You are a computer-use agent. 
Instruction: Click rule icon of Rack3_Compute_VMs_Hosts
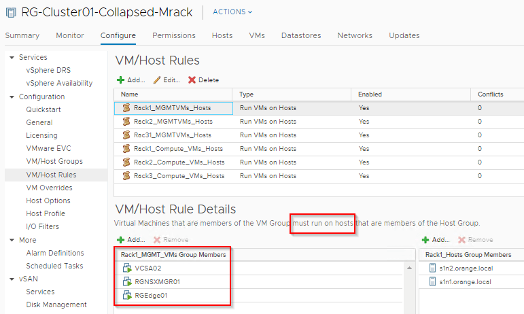(126, 176)
